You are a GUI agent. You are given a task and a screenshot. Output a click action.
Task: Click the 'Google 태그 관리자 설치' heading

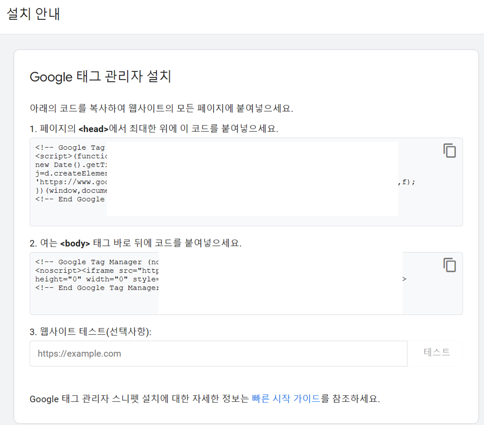[100, 76]
